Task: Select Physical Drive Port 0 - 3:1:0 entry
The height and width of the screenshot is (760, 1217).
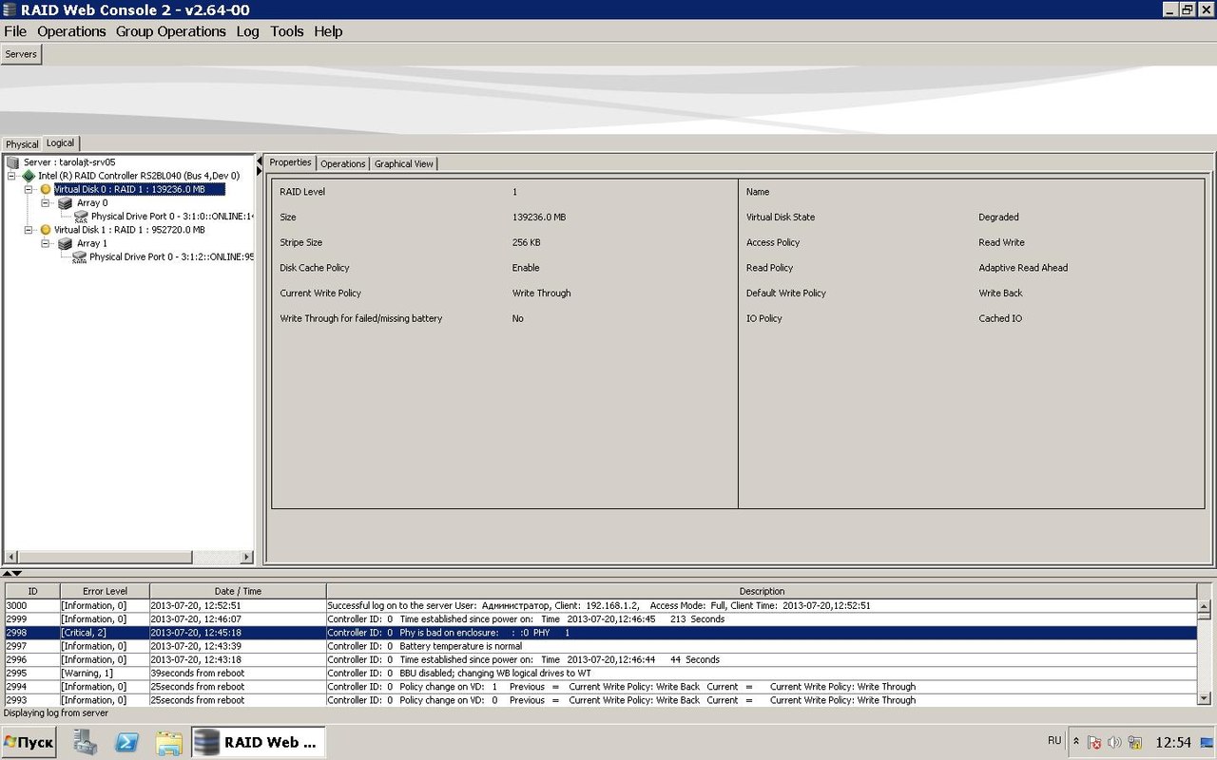Action: [172, 217]
